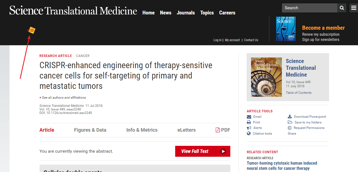This screenshot has height=172, width=358.
Task: Expand See all authors and affiliations
Action: coord(63,98)
